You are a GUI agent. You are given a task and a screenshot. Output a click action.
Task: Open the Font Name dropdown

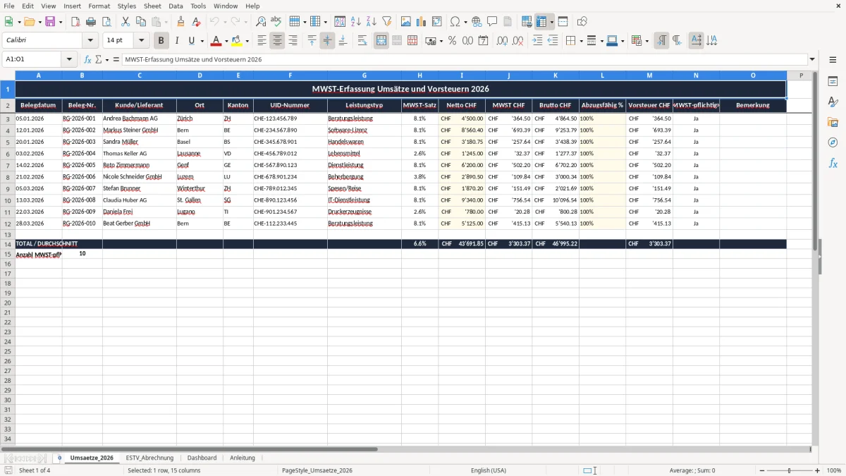[x=90, y=41]
